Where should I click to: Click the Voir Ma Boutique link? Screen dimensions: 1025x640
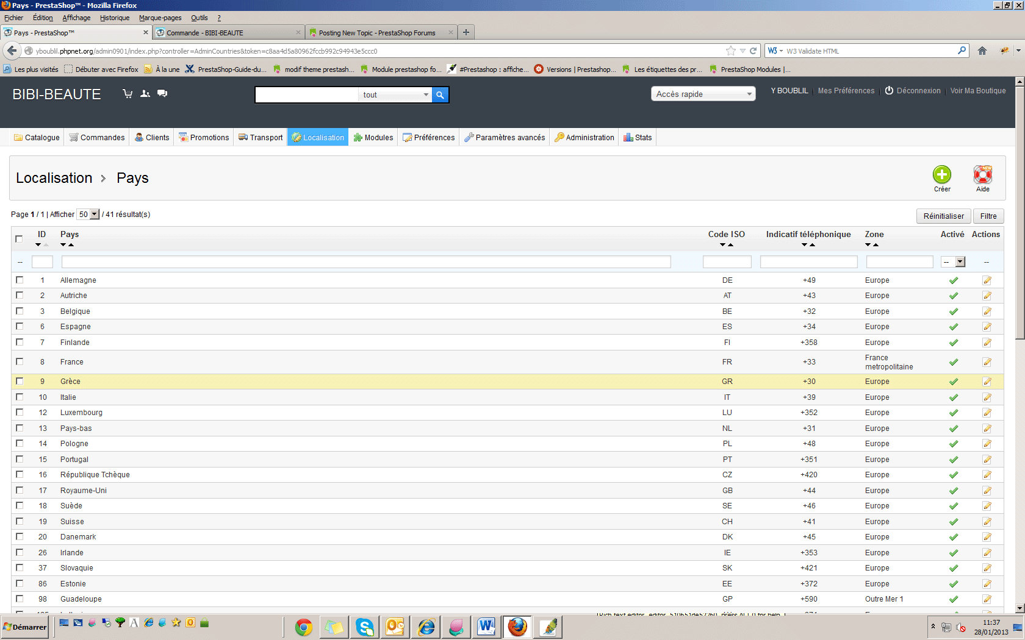pos(978,91)
